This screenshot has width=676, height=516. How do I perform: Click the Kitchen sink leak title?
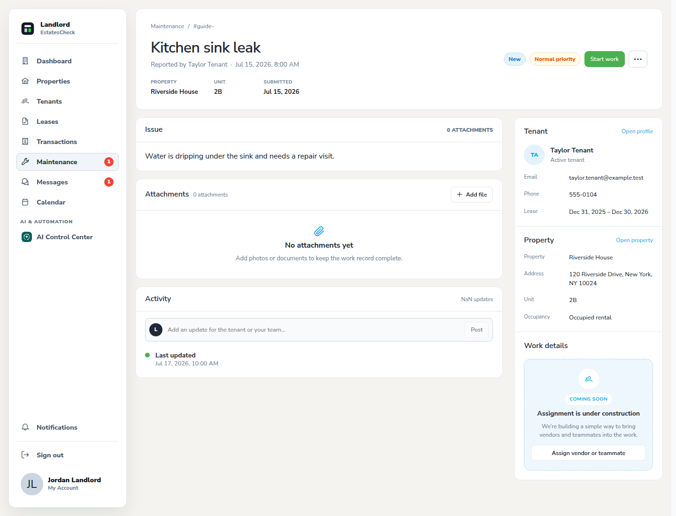click(206, 47)
